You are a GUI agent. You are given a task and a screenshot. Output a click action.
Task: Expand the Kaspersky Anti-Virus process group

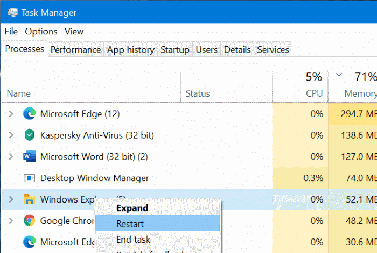[x=11, y=135]
